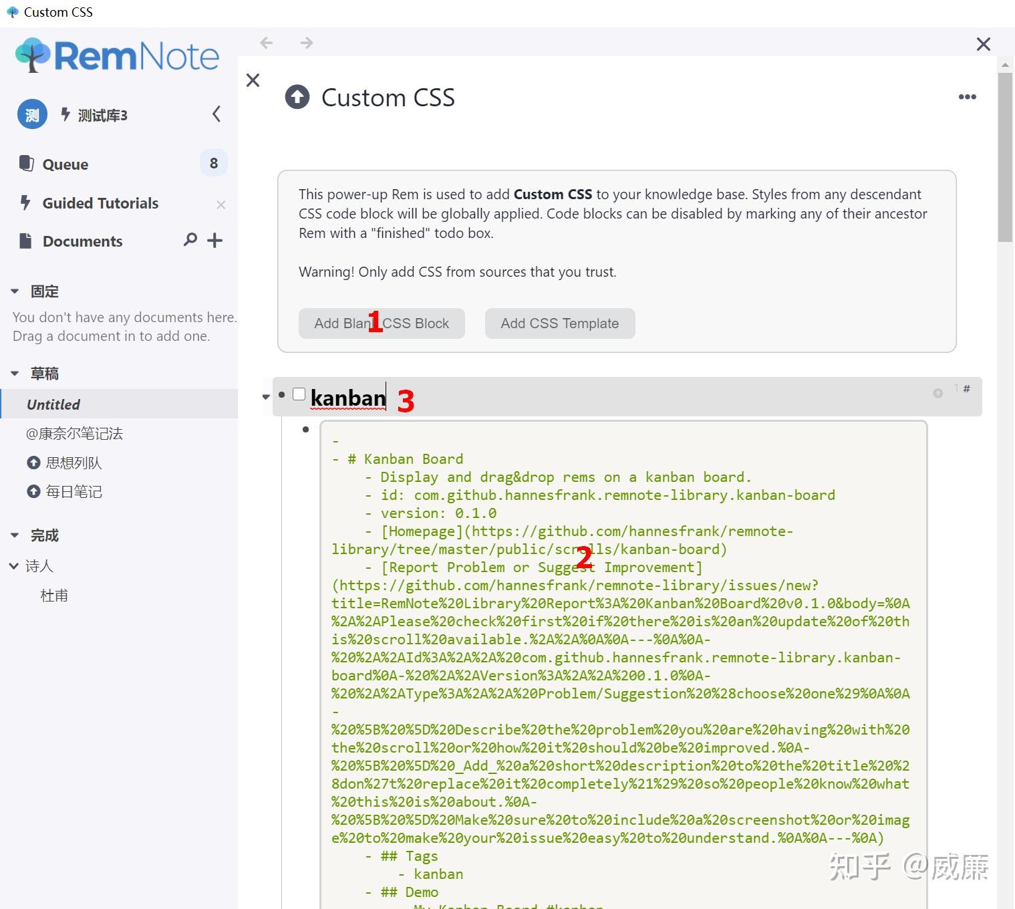Screen dimensions: 1015x909
Task: Check the todo checkbox next to kanban
Action: (299, 394)
